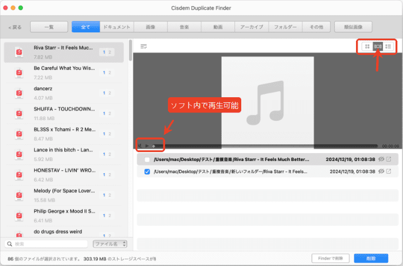Viewport: 403px width, 266px height.
Task: Select the ドキュメント tab
Action: click(x=116, y=27)
